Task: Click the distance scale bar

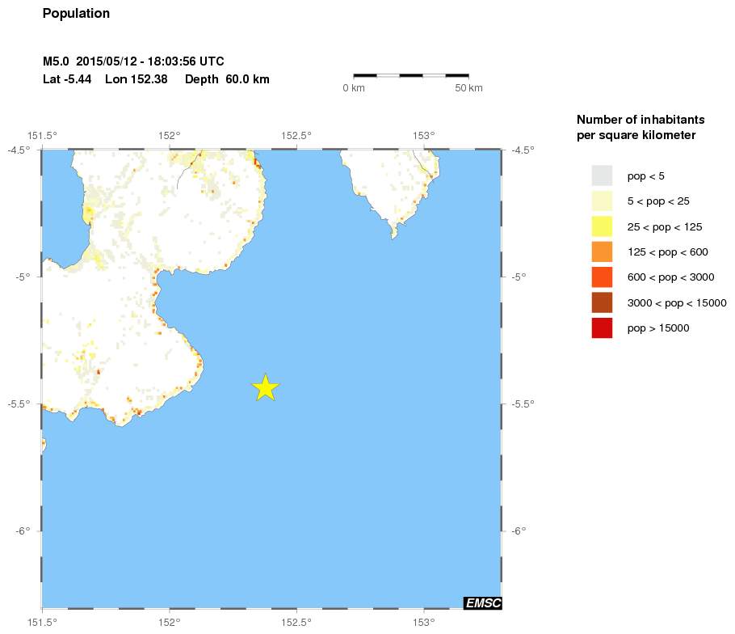Action: coord(411,75)
